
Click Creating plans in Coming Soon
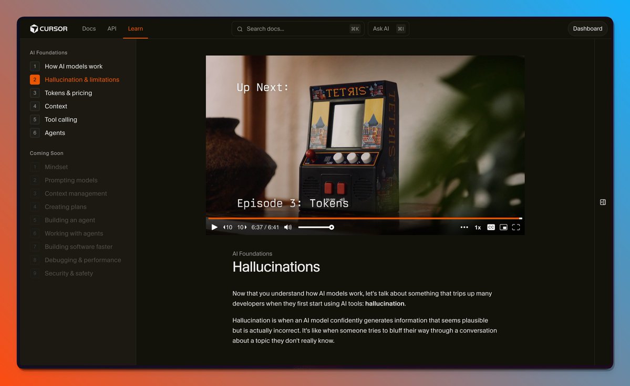[66, 207]
